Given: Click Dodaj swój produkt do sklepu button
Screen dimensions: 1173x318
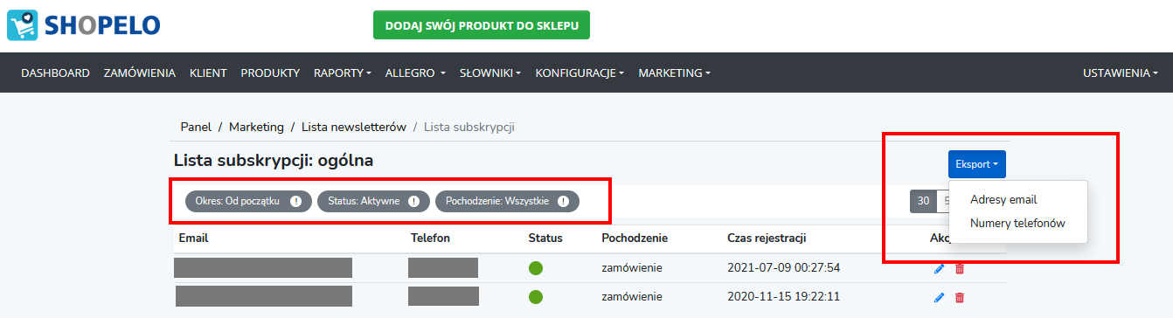Looking at the screenshot, I should tap(482, 25).
